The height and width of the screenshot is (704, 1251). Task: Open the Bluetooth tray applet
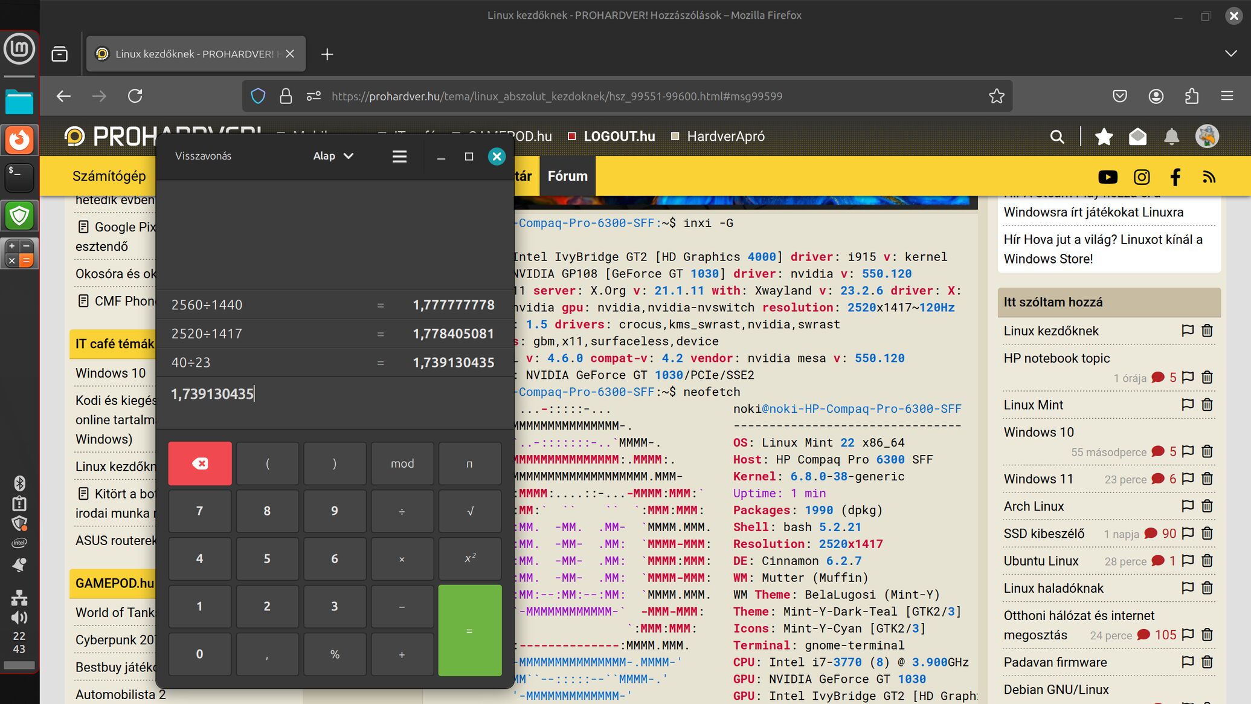click(19, 483)
